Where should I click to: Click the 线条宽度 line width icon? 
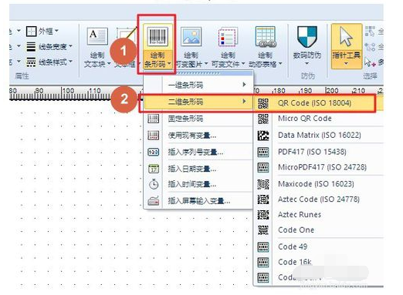point(31,47)
